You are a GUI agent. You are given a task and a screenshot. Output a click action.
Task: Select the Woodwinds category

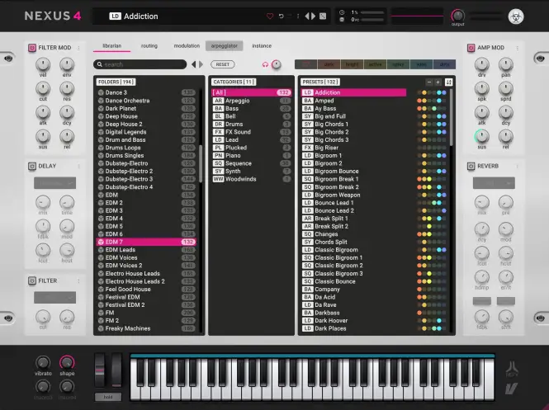pos(252,179)
